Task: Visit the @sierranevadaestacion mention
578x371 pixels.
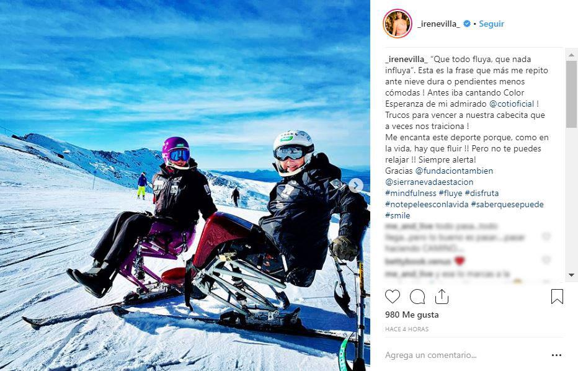Action: click(429, 182)
